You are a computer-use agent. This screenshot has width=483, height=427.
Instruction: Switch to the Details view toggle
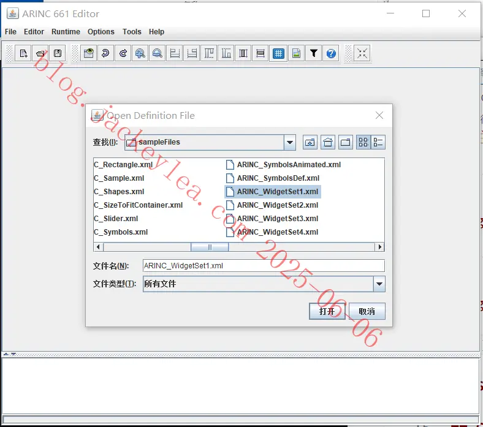[x=378, y=142]
